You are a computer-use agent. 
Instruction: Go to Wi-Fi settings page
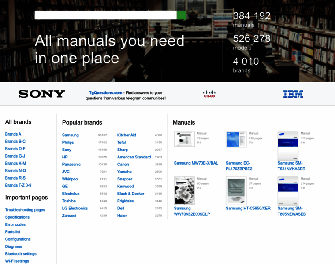[x=17, y=261]
